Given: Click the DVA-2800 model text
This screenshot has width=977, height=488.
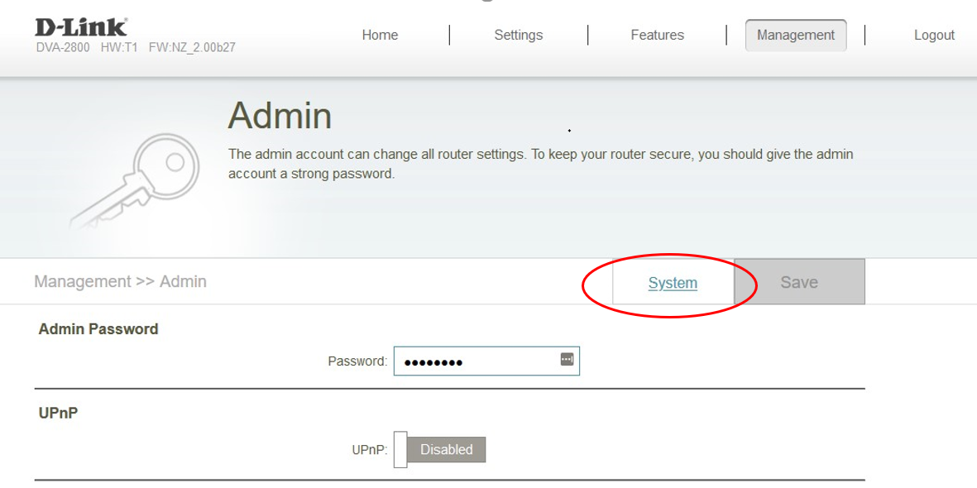Looking at the screenshot, I should coord(63,47).
